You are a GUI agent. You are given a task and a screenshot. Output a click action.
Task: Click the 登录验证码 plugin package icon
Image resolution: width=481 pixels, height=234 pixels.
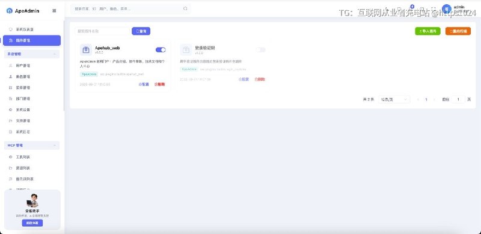[x=186, y=50]
